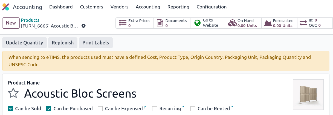Click the product image thumbnail
Viewport: 333px width, 115px height.
(308, 95)
